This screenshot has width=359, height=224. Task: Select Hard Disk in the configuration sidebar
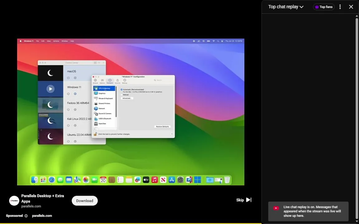click(x=104, y=124)
